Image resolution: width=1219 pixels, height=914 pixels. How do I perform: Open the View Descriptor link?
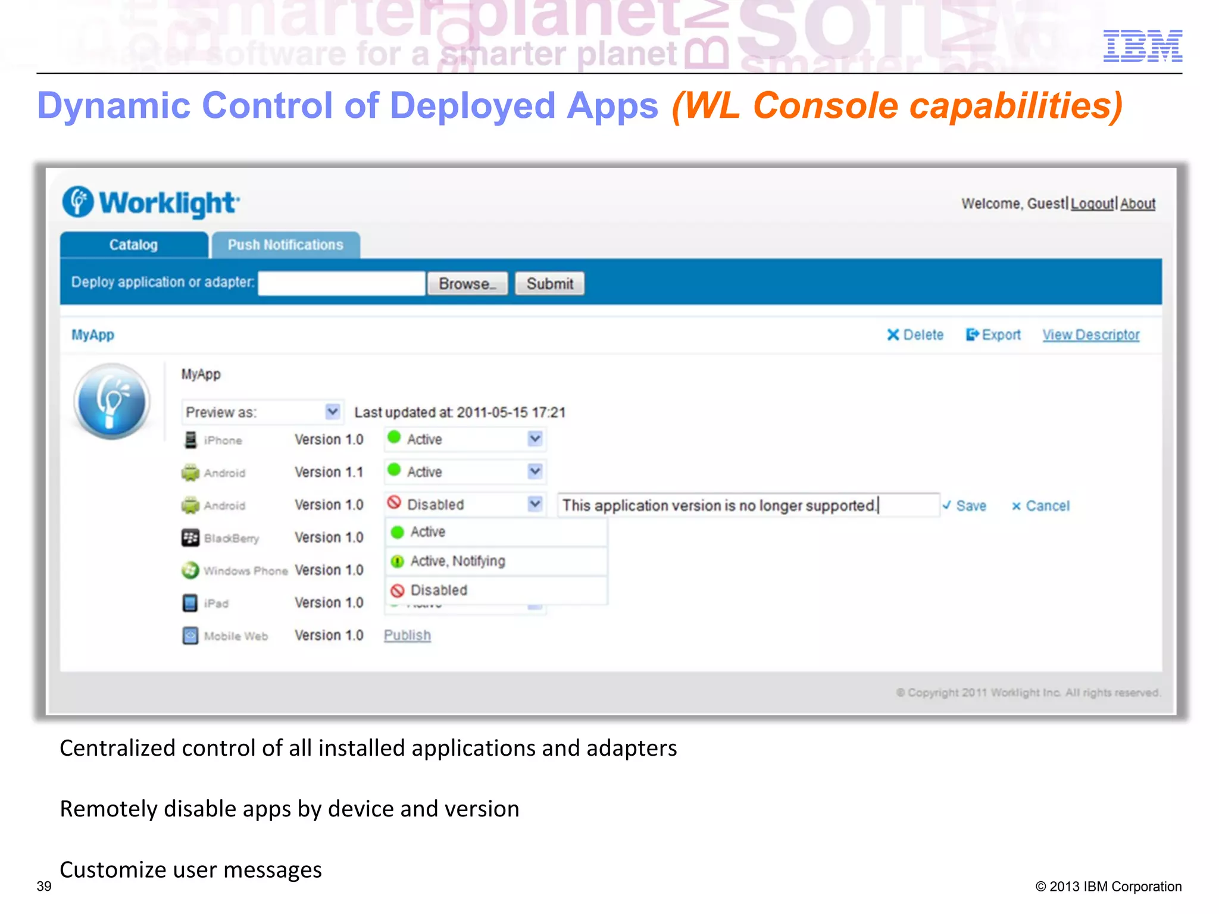pyautogui.click(x=1091, y=335)
